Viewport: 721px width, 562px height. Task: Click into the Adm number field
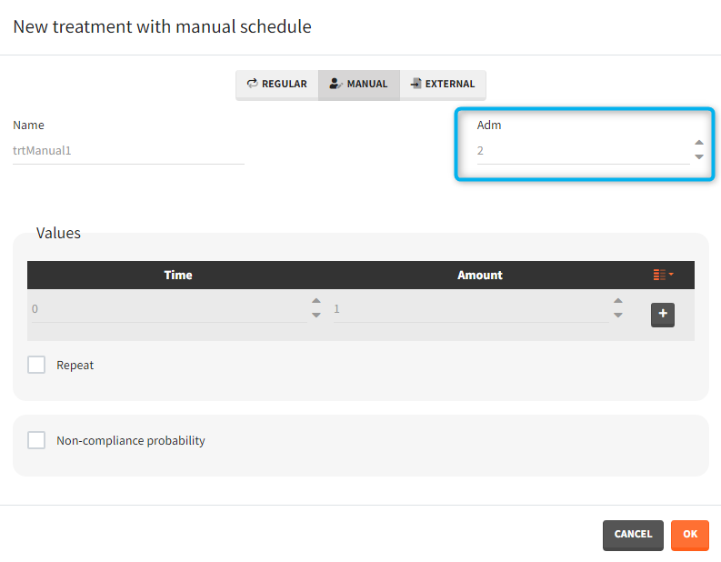click(x=580, y=151)
